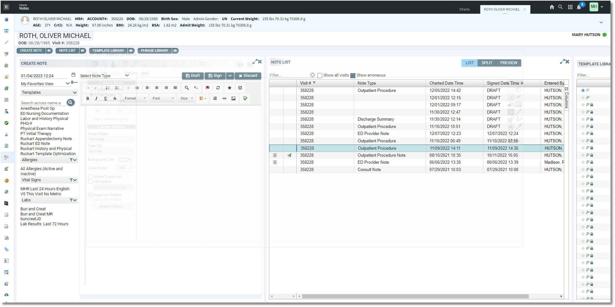Open Anesthesia Post Op template

(x=37, y=109)
